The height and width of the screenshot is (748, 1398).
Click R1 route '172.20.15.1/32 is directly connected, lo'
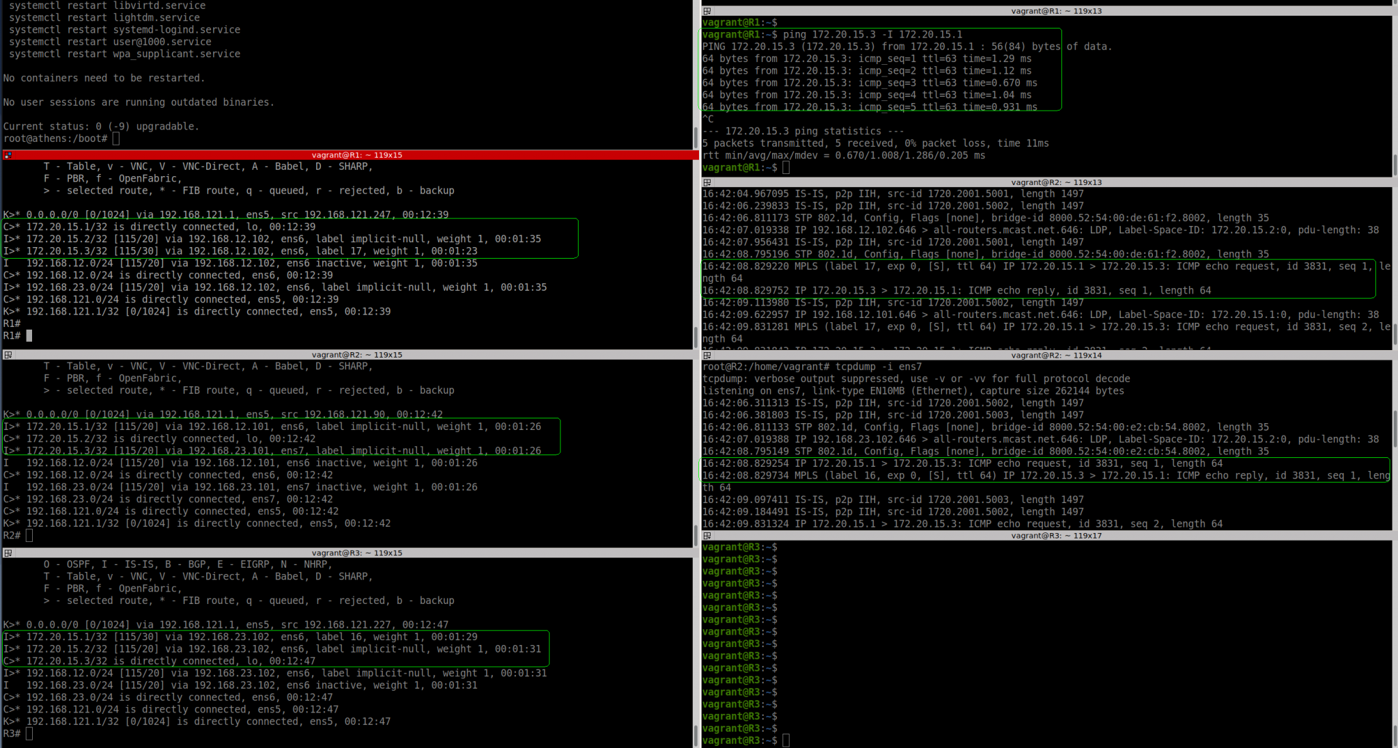click(x=159, y=227)
